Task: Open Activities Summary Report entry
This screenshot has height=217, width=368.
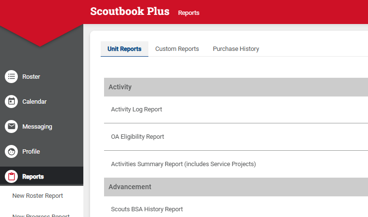Action: tap(184, 164)
